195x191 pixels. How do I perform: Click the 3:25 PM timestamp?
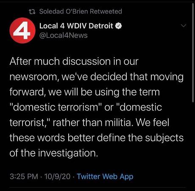point(24,177)
